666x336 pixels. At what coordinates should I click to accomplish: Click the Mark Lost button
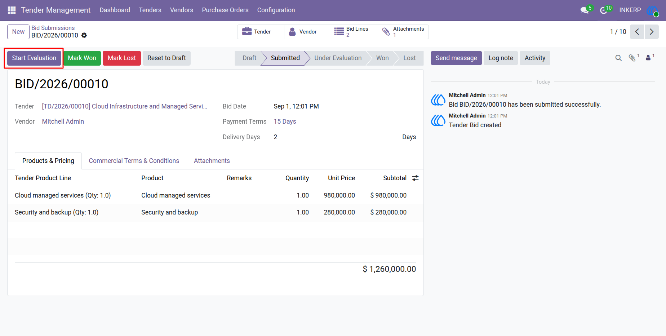click(122, 58)
